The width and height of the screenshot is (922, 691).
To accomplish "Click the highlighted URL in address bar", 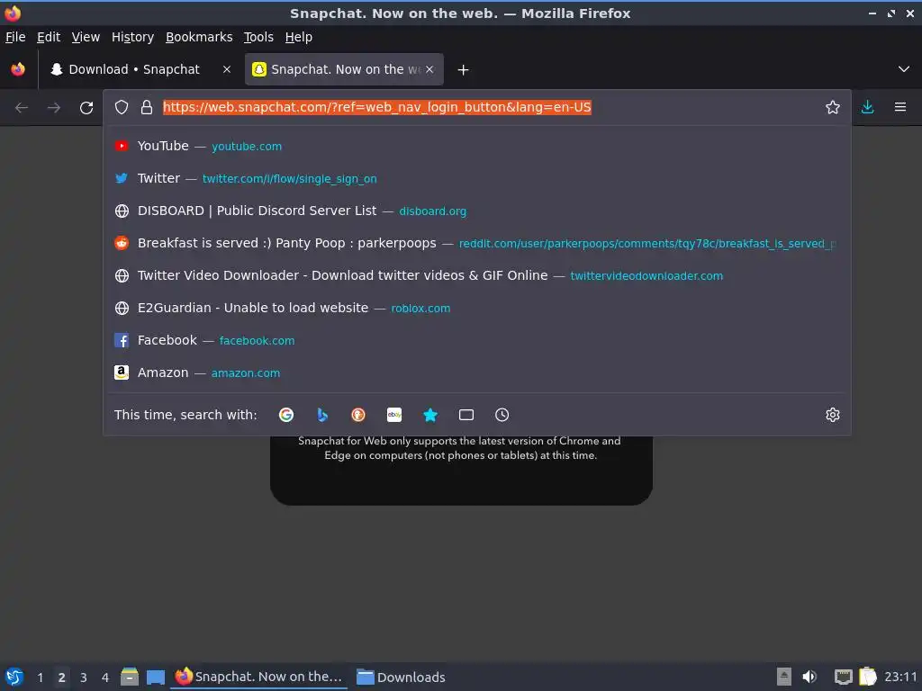I will point(377,108).
